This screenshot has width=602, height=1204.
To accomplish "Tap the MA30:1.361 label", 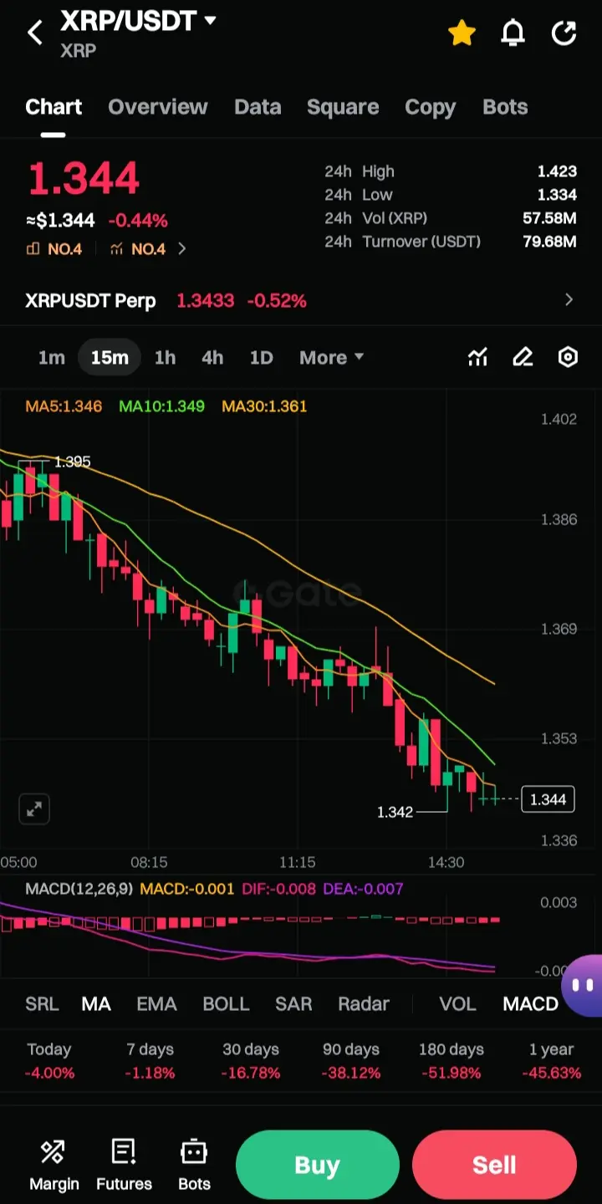I will (264, 406).
